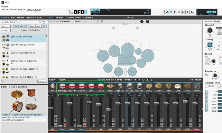This screenshot has height=133, width=222.
Task: Select the China cymbal channel icon
Action: pyautogui.click(x=178, y=86)
